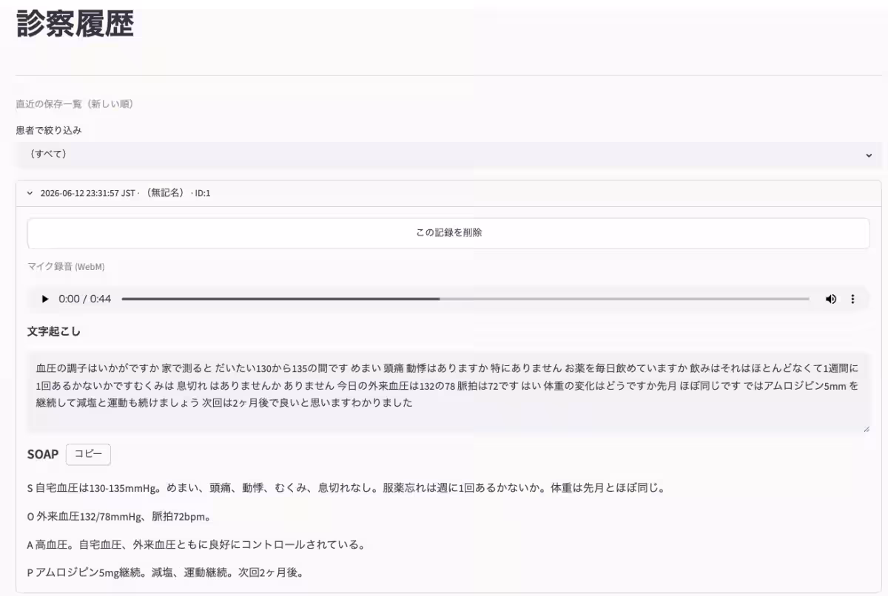This screenshot has height=596, width=888.
Task: Mute the audio player volume
Action: pos(831,299)
